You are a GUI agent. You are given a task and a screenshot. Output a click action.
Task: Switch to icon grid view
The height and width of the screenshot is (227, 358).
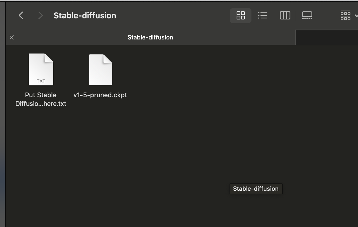point(240,15)
